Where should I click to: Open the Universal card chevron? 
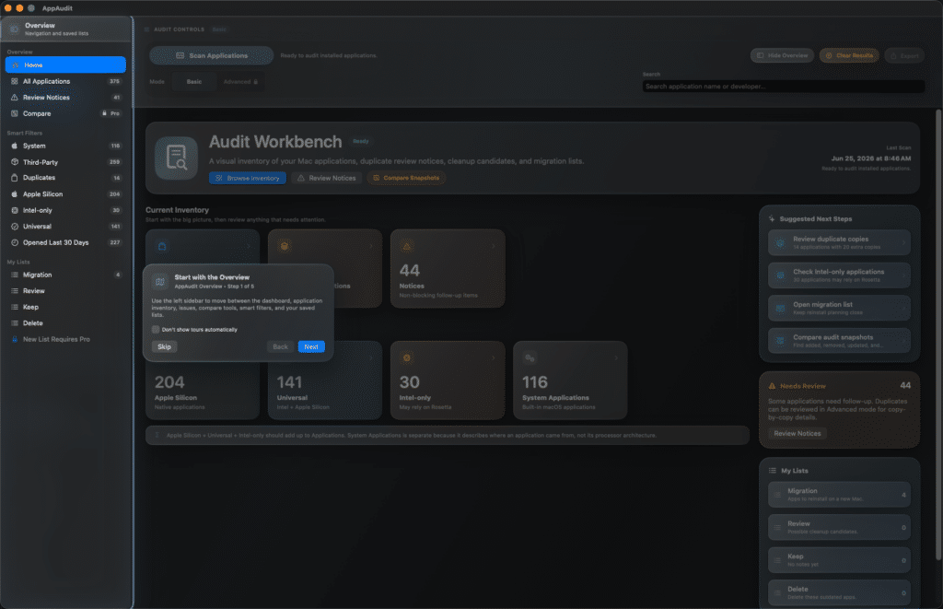pos(371,358)
